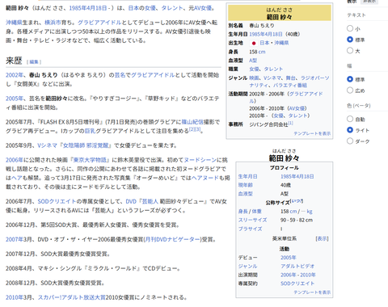Image resolution: width=388 pixels, height=307 pixels.
Task: Open the SODクリエイト link in the 2006年7月 line
Action: [57, 201]
